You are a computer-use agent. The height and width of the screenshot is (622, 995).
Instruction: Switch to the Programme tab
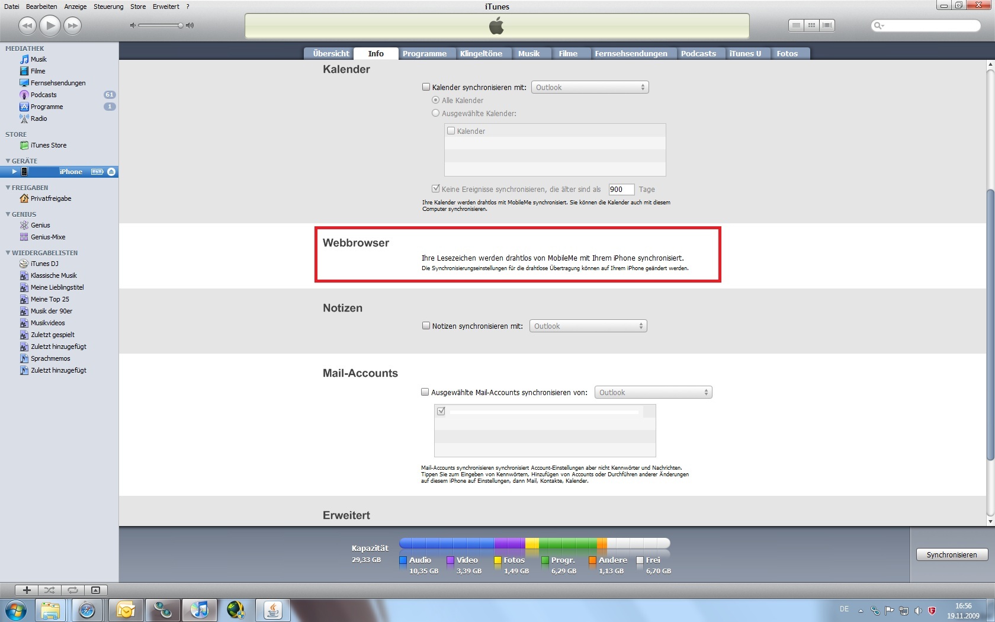(x=424, y=53)
